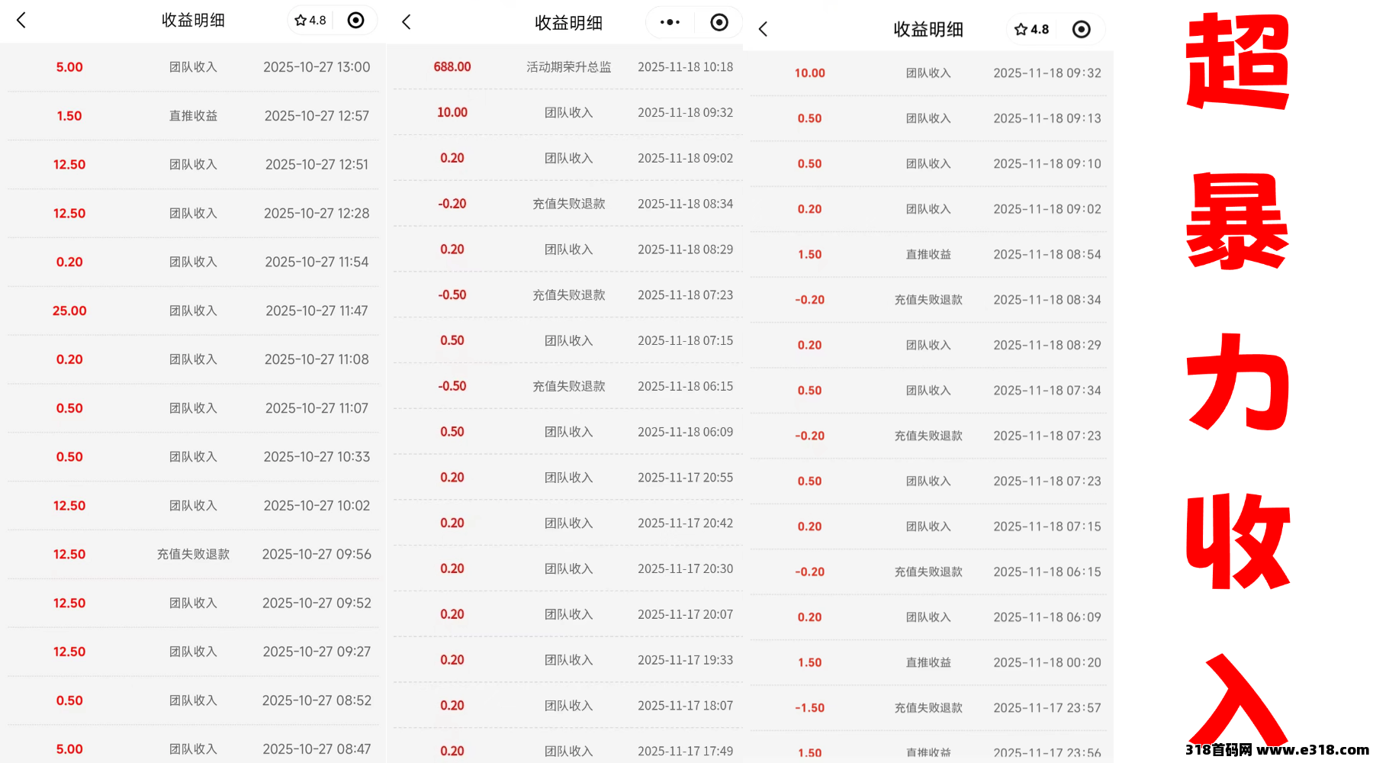Click the star 4.8 rating in right panel
The width and height of the screenshot is (1373, 763).
(x=1031, y=30)
